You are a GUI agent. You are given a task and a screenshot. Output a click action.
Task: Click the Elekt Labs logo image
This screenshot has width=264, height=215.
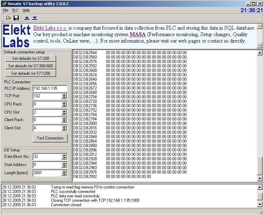tap(16, 36)
